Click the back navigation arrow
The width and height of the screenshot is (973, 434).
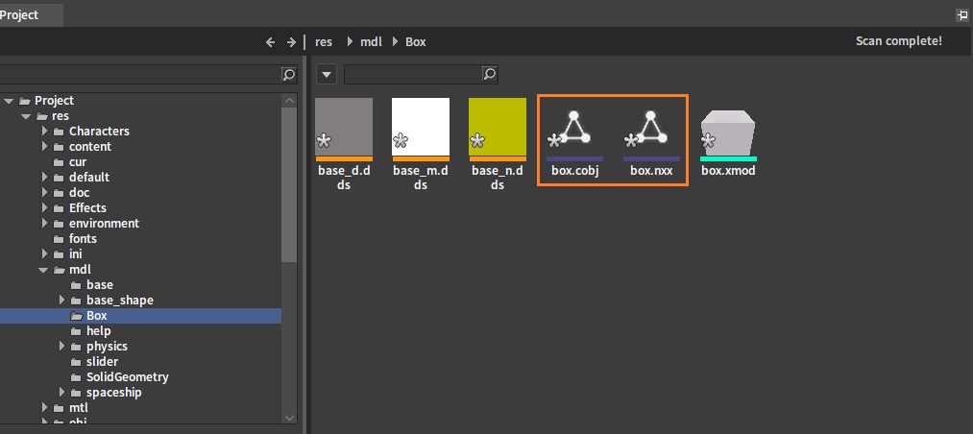click(x=270, y=42)
